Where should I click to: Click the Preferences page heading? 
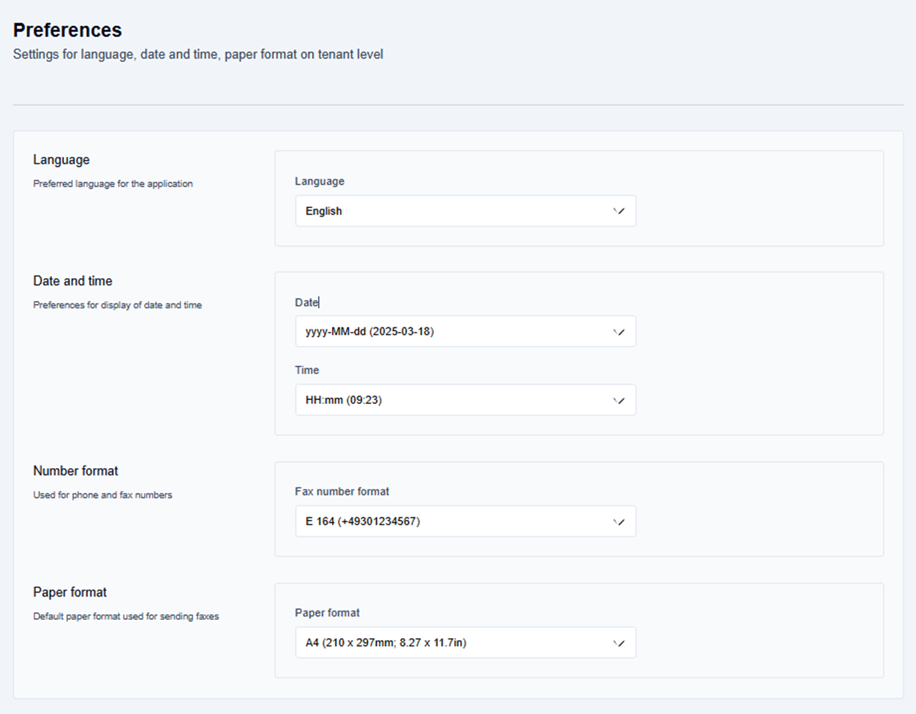point(67,30)
